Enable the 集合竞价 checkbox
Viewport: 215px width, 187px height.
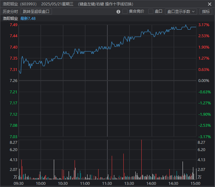pyautogui.click(x=125, y=12)
